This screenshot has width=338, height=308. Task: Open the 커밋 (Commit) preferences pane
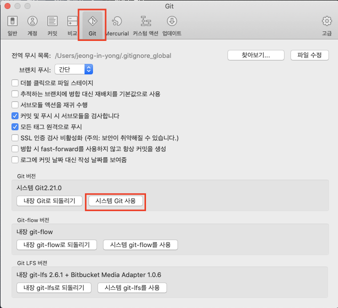52,25
